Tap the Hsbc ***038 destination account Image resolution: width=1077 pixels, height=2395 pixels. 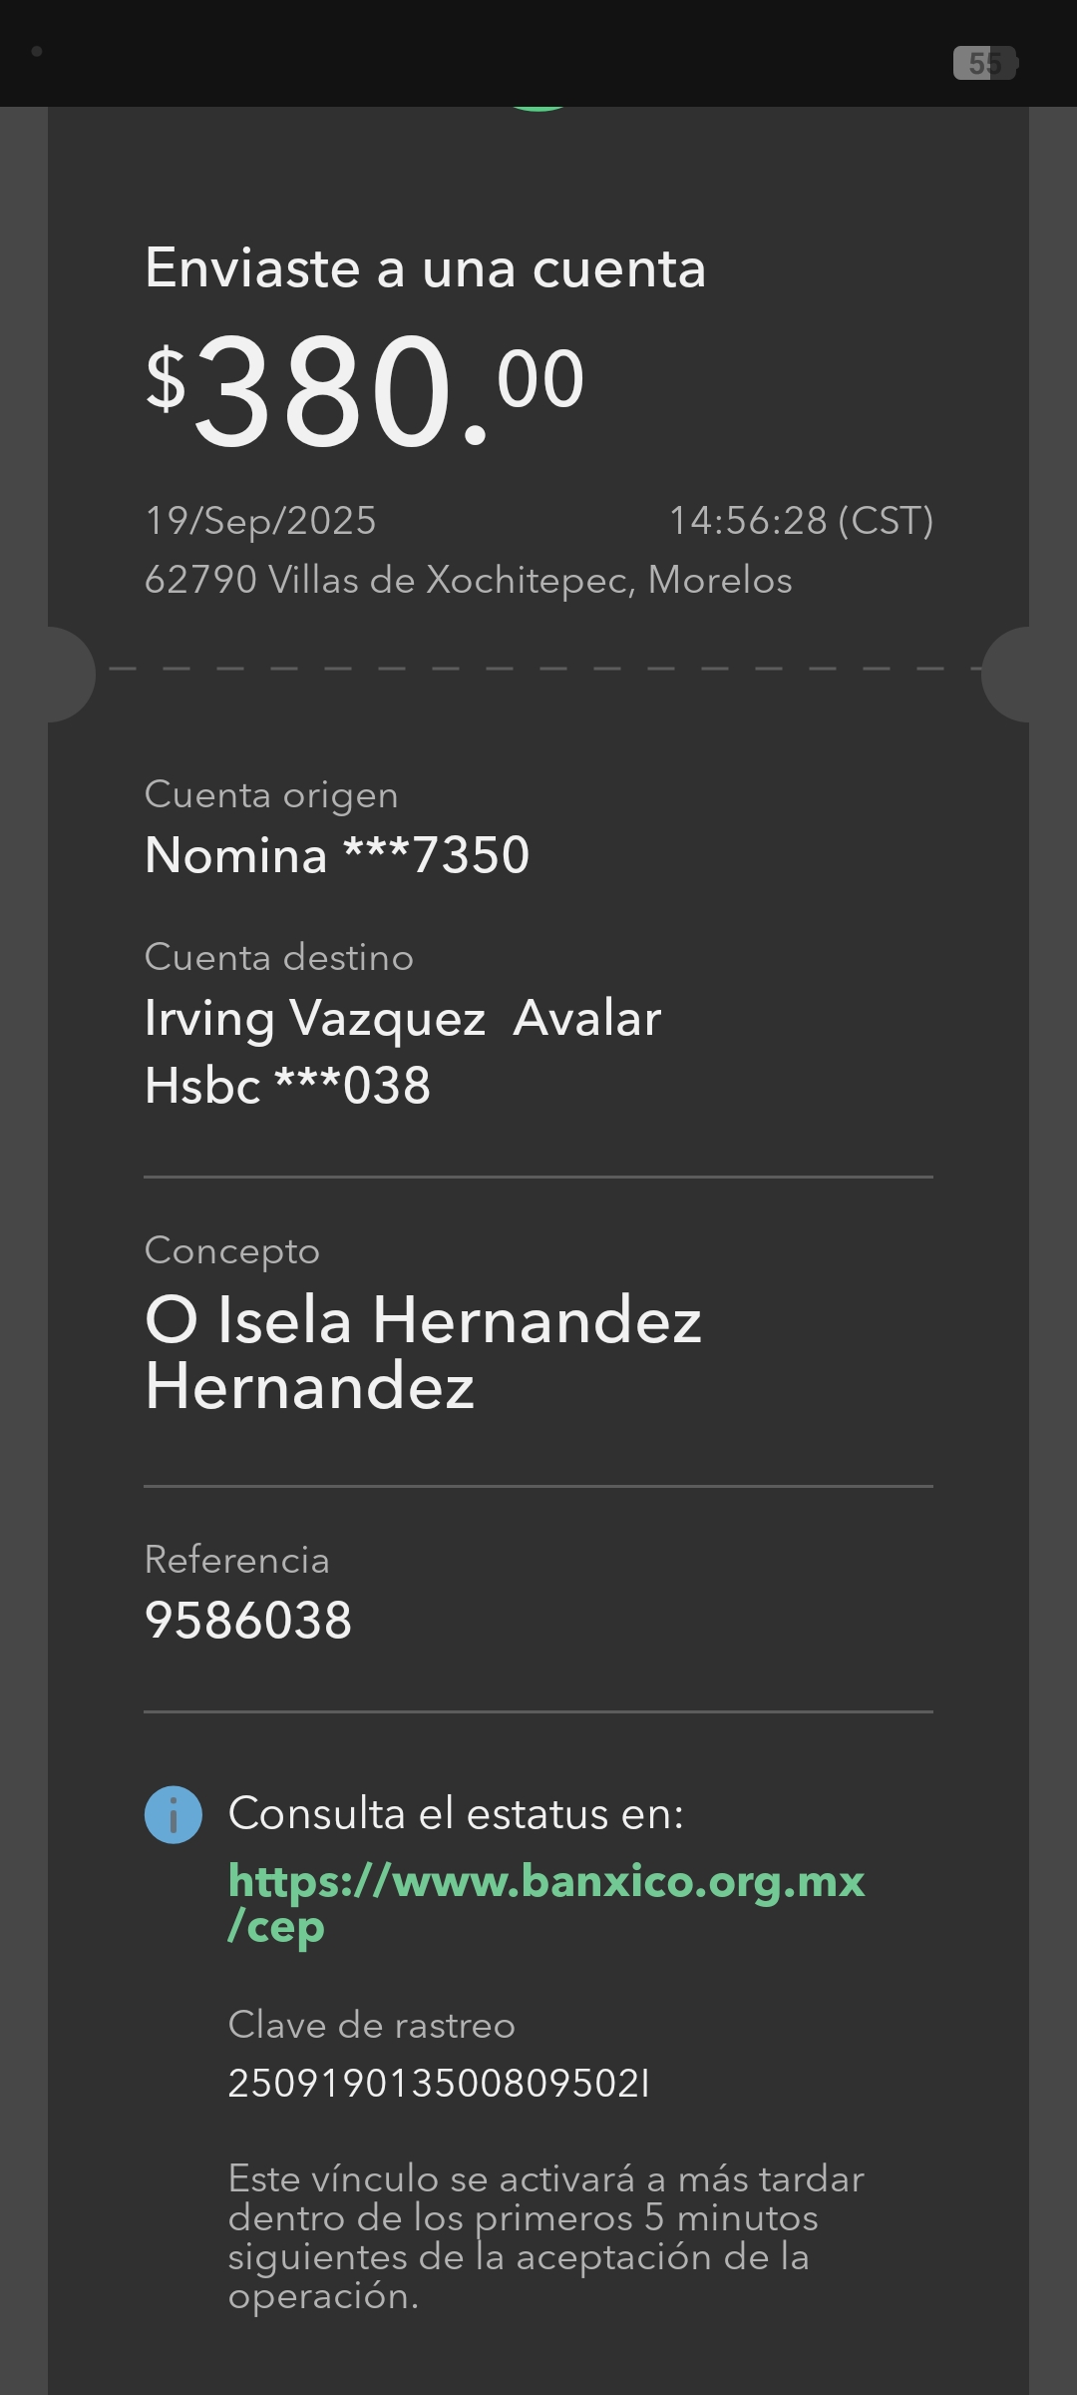287,1085
